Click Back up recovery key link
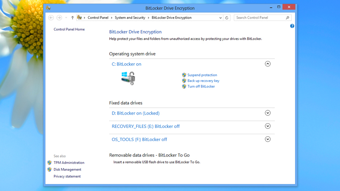 [x=203, y=81]
